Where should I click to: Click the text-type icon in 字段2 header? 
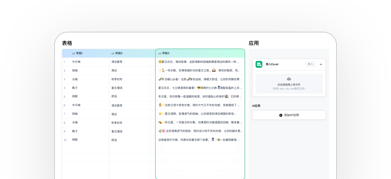coord(113,53)
